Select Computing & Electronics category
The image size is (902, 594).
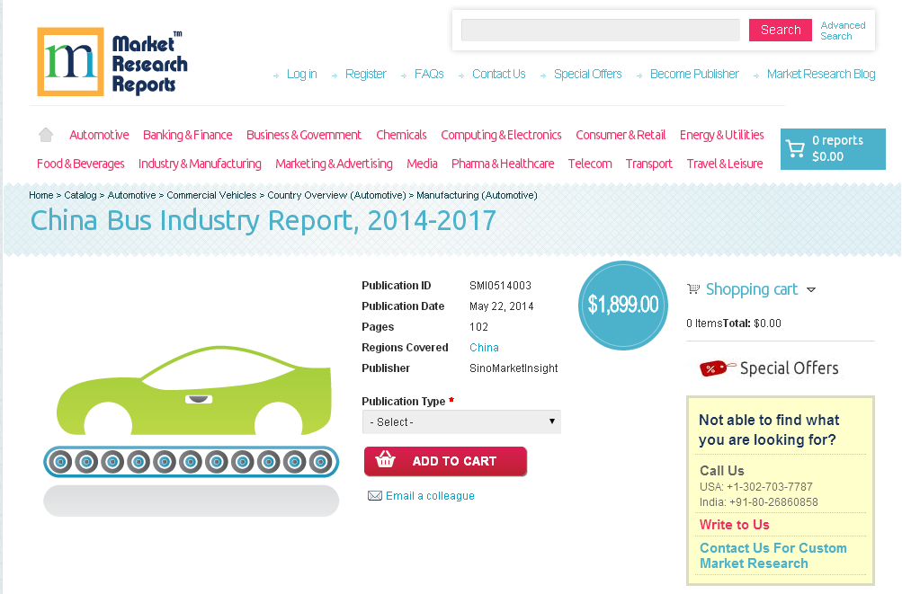(x=501, y=135)
